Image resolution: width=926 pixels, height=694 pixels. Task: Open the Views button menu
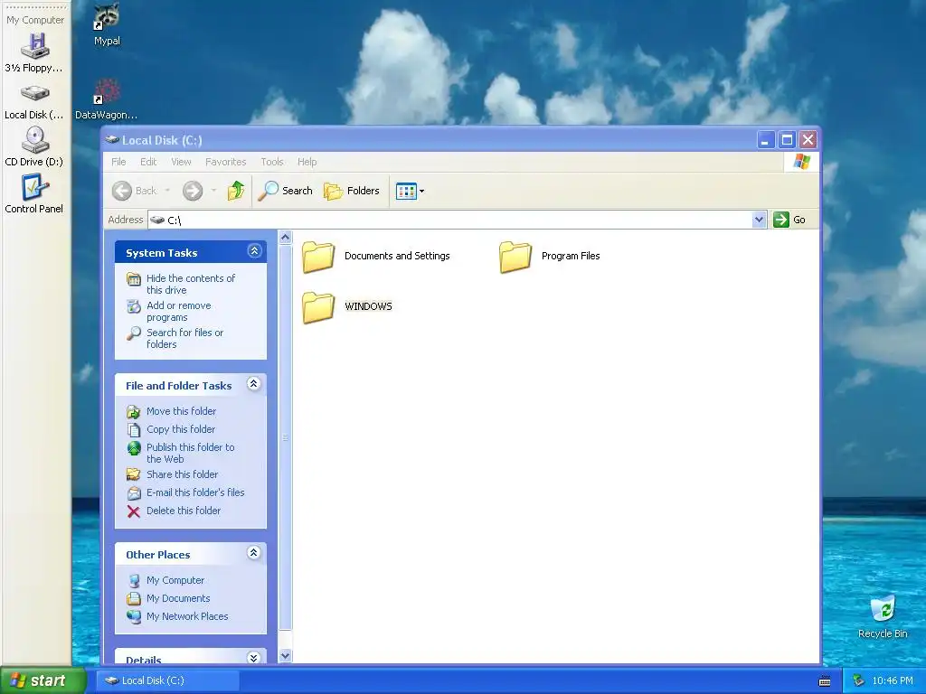click(410, 191)
